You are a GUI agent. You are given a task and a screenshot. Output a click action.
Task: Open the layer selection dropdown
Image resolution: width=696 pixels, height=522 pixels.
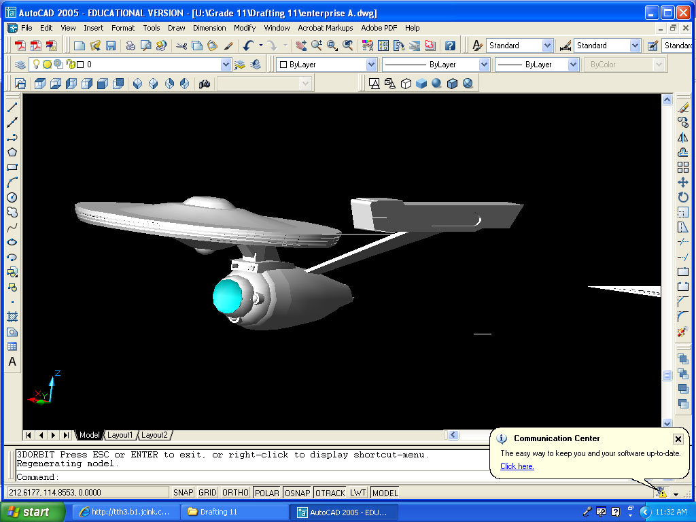pyautogui.click(x=224, y=64)
